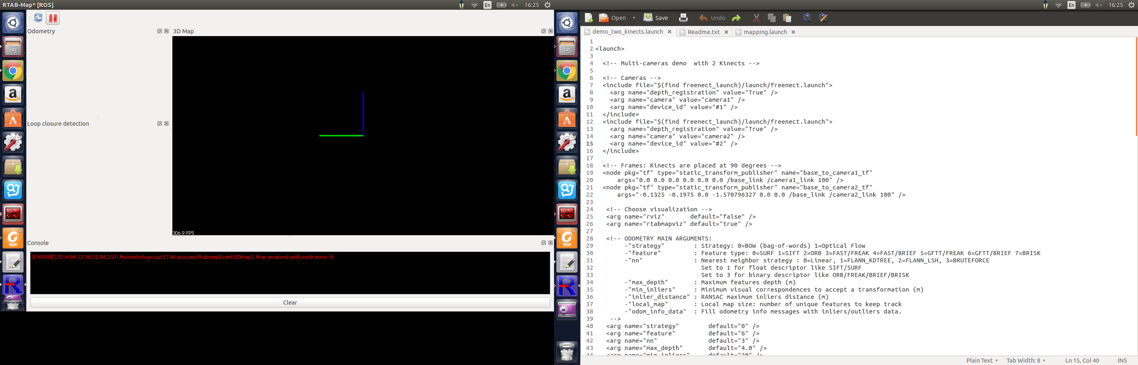Click the clipboard Paste icon

pos(787,18)
